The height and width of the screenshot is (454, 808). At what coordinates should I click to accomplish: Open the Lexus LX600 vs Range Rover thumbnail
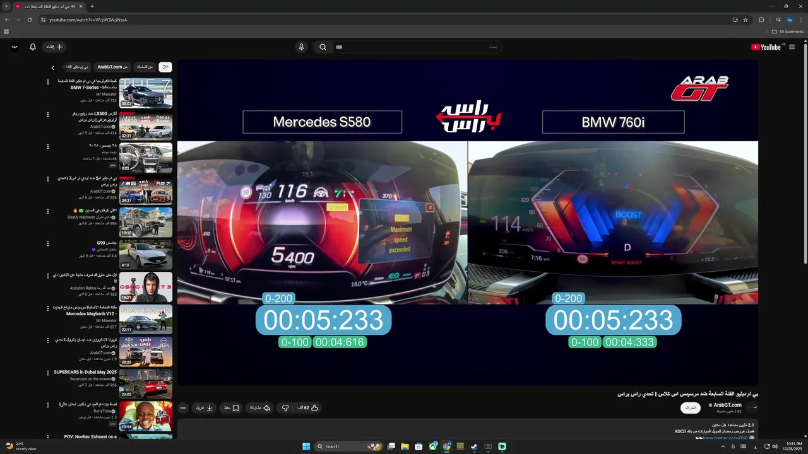click(146, 125)
